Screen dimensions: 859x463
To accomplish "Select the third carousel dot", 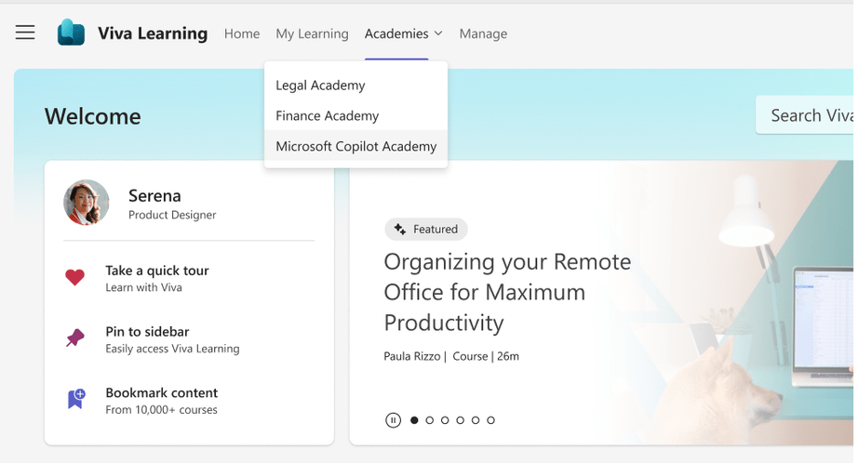I will point(445,420).
